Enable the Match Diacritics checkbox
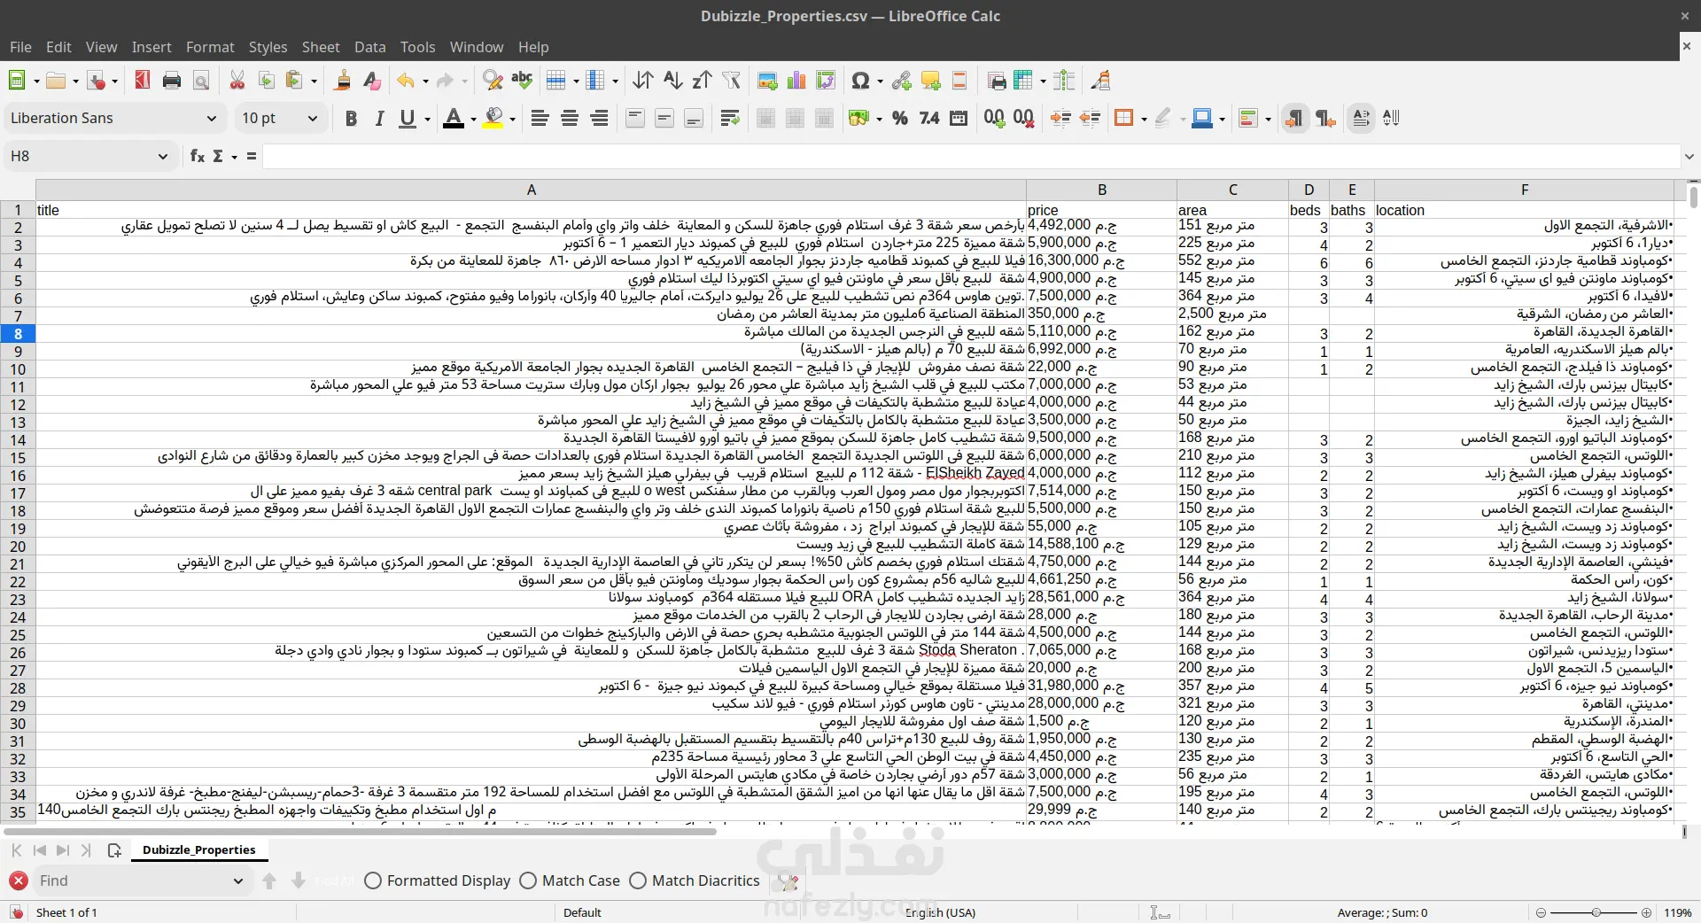This screenshot has height=923, width=1701. click(x=638, y=880)
